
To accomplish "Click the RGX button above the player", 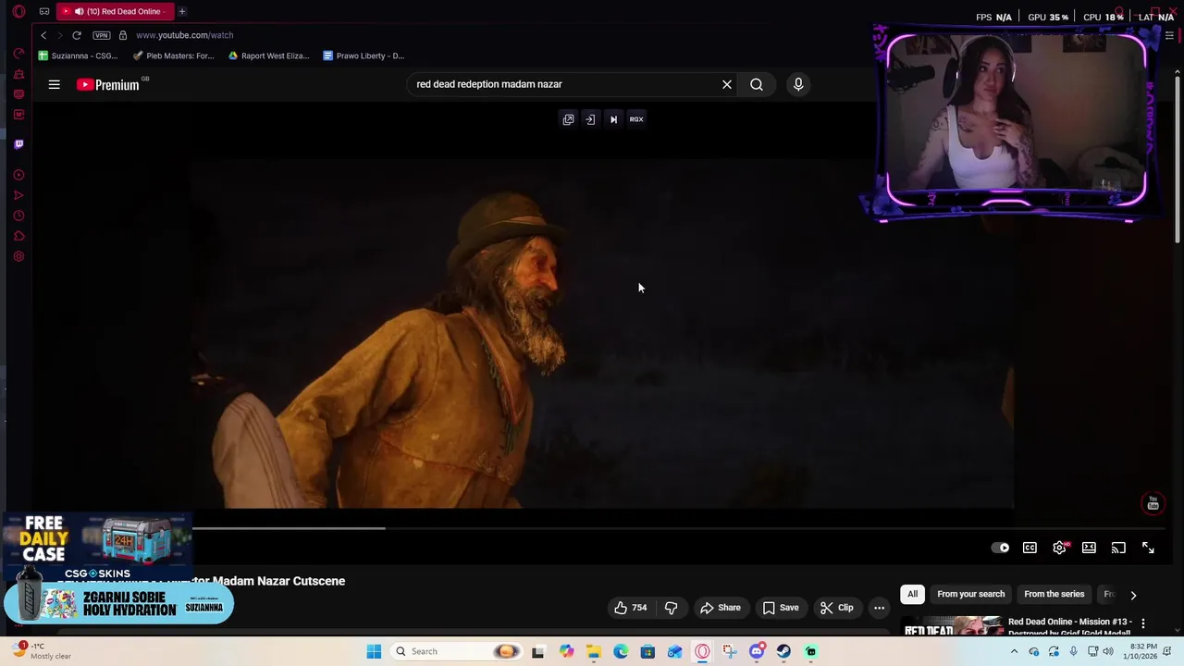I will [636, 119].
